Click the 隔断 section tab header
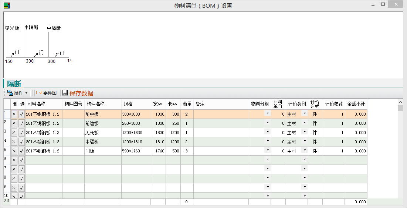 click(14, 84)
